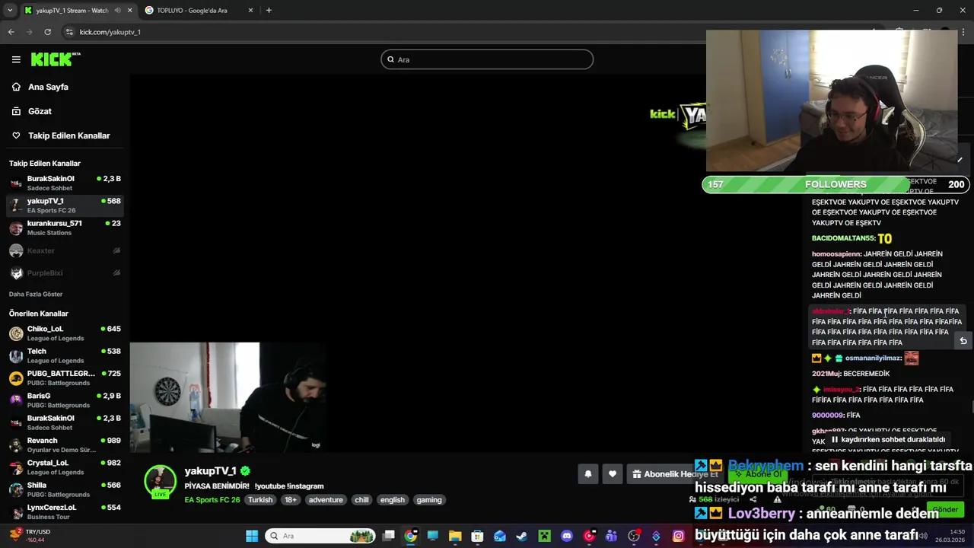Open File Explorer from the taskbar
Image resolution: width=974 pixels, height=548 pixels.
[x=455, y=536]
